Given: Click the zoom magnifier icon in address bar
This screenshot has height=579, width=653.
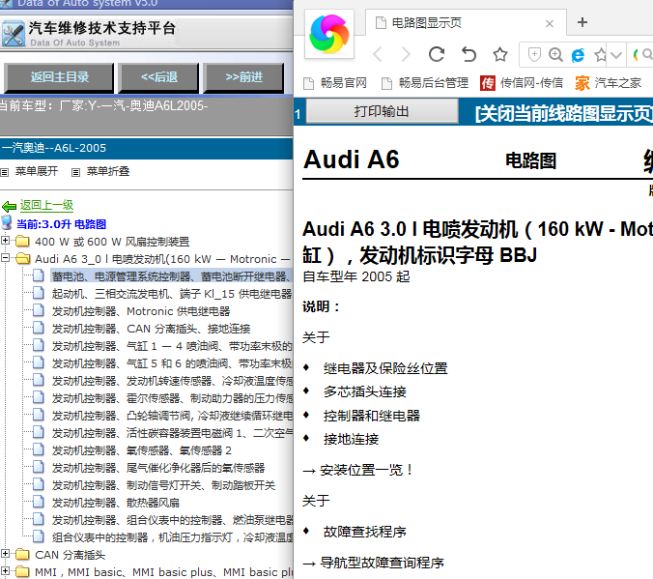Looking at the screenshot, I should (555, 54).
